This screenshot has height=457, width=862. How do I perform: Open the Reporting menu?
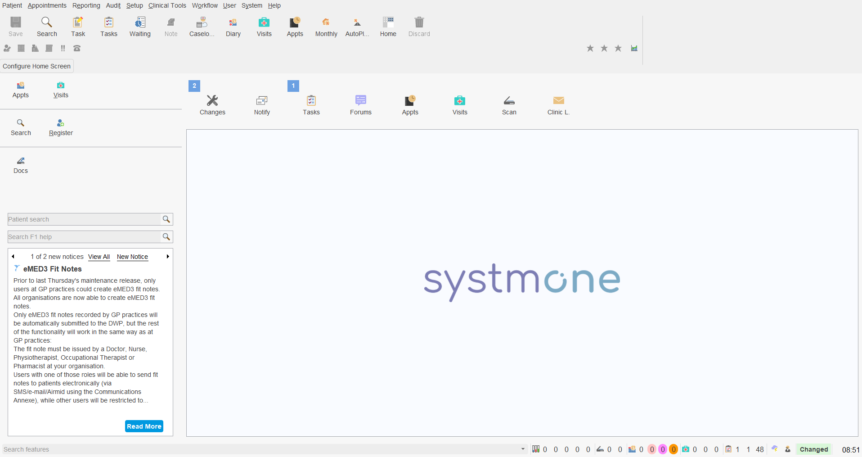pos(86,5)
